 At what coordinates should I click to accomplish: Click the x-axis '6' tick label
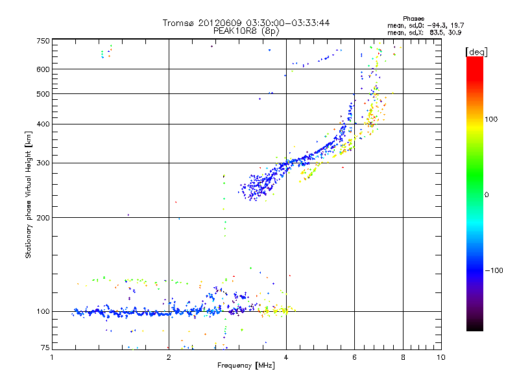tap(354, 357)
